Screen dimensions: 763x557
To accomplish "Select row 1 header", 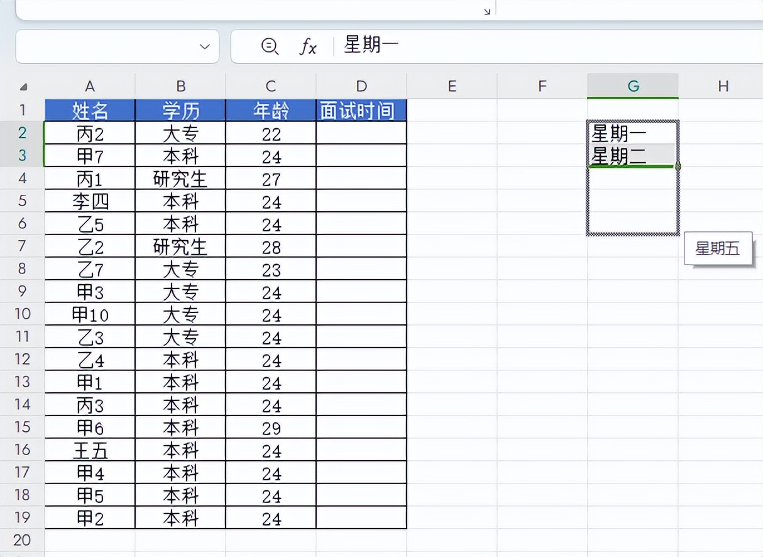I will click(x=22, y=111).
